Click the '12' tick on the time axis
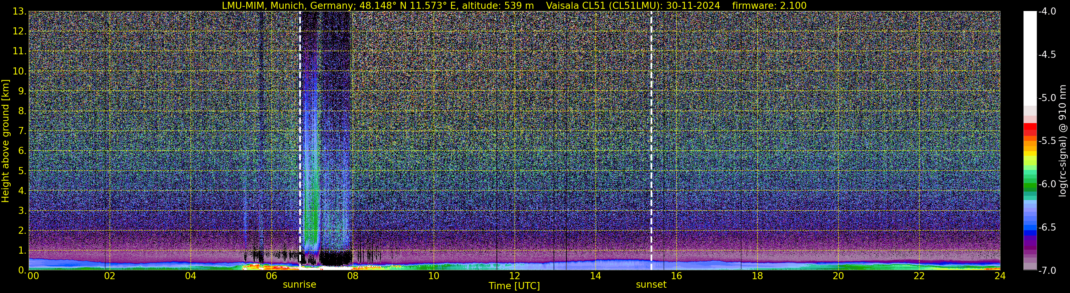Image resolution: width=1070 pixels, height=293 pixels. pyautogui.click(x=514, y=276)
